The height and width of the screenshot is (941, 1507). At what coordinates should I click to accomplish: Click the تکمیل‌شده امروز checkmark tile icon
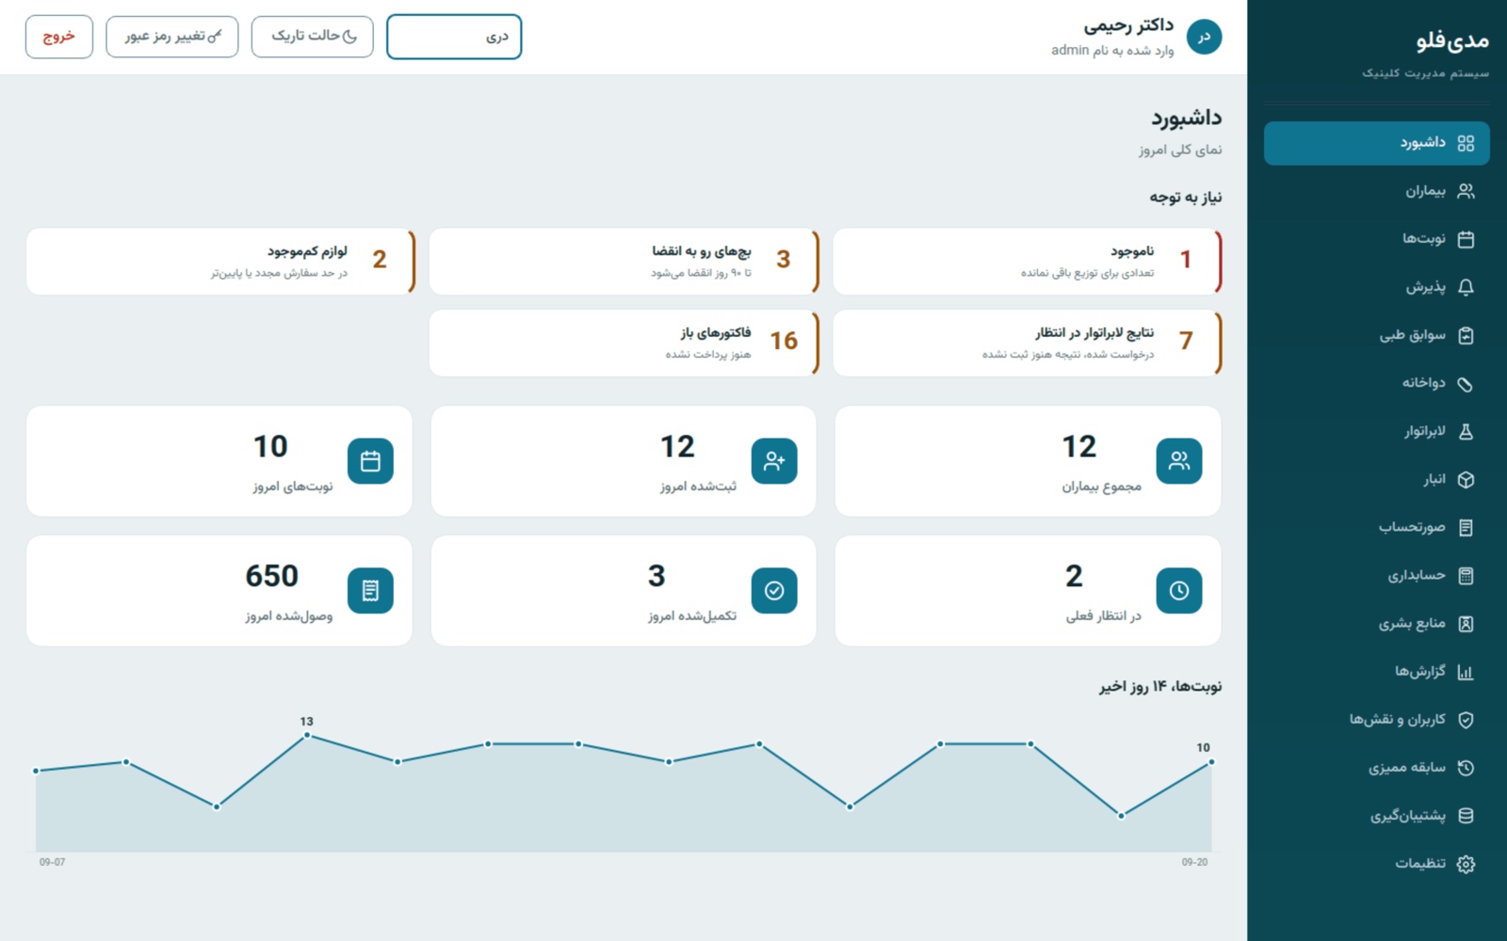click(x=774, y=590)
